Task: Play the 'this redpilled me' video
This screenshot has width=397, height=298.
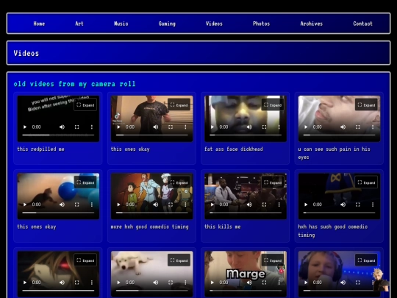Action: [x=25, y=127]
